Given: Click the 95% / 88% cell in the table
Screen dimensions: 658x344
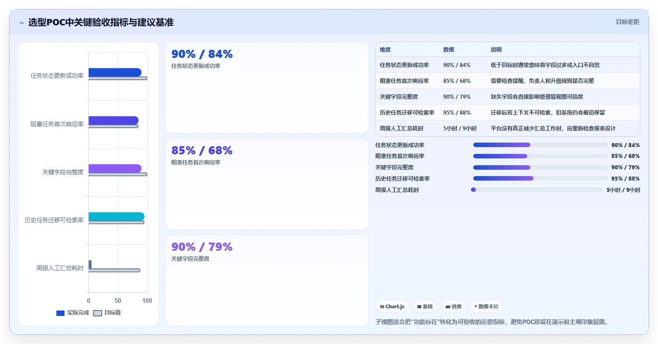Looking at the screenshot, I should pyautogui.click(x=457, y=113).
